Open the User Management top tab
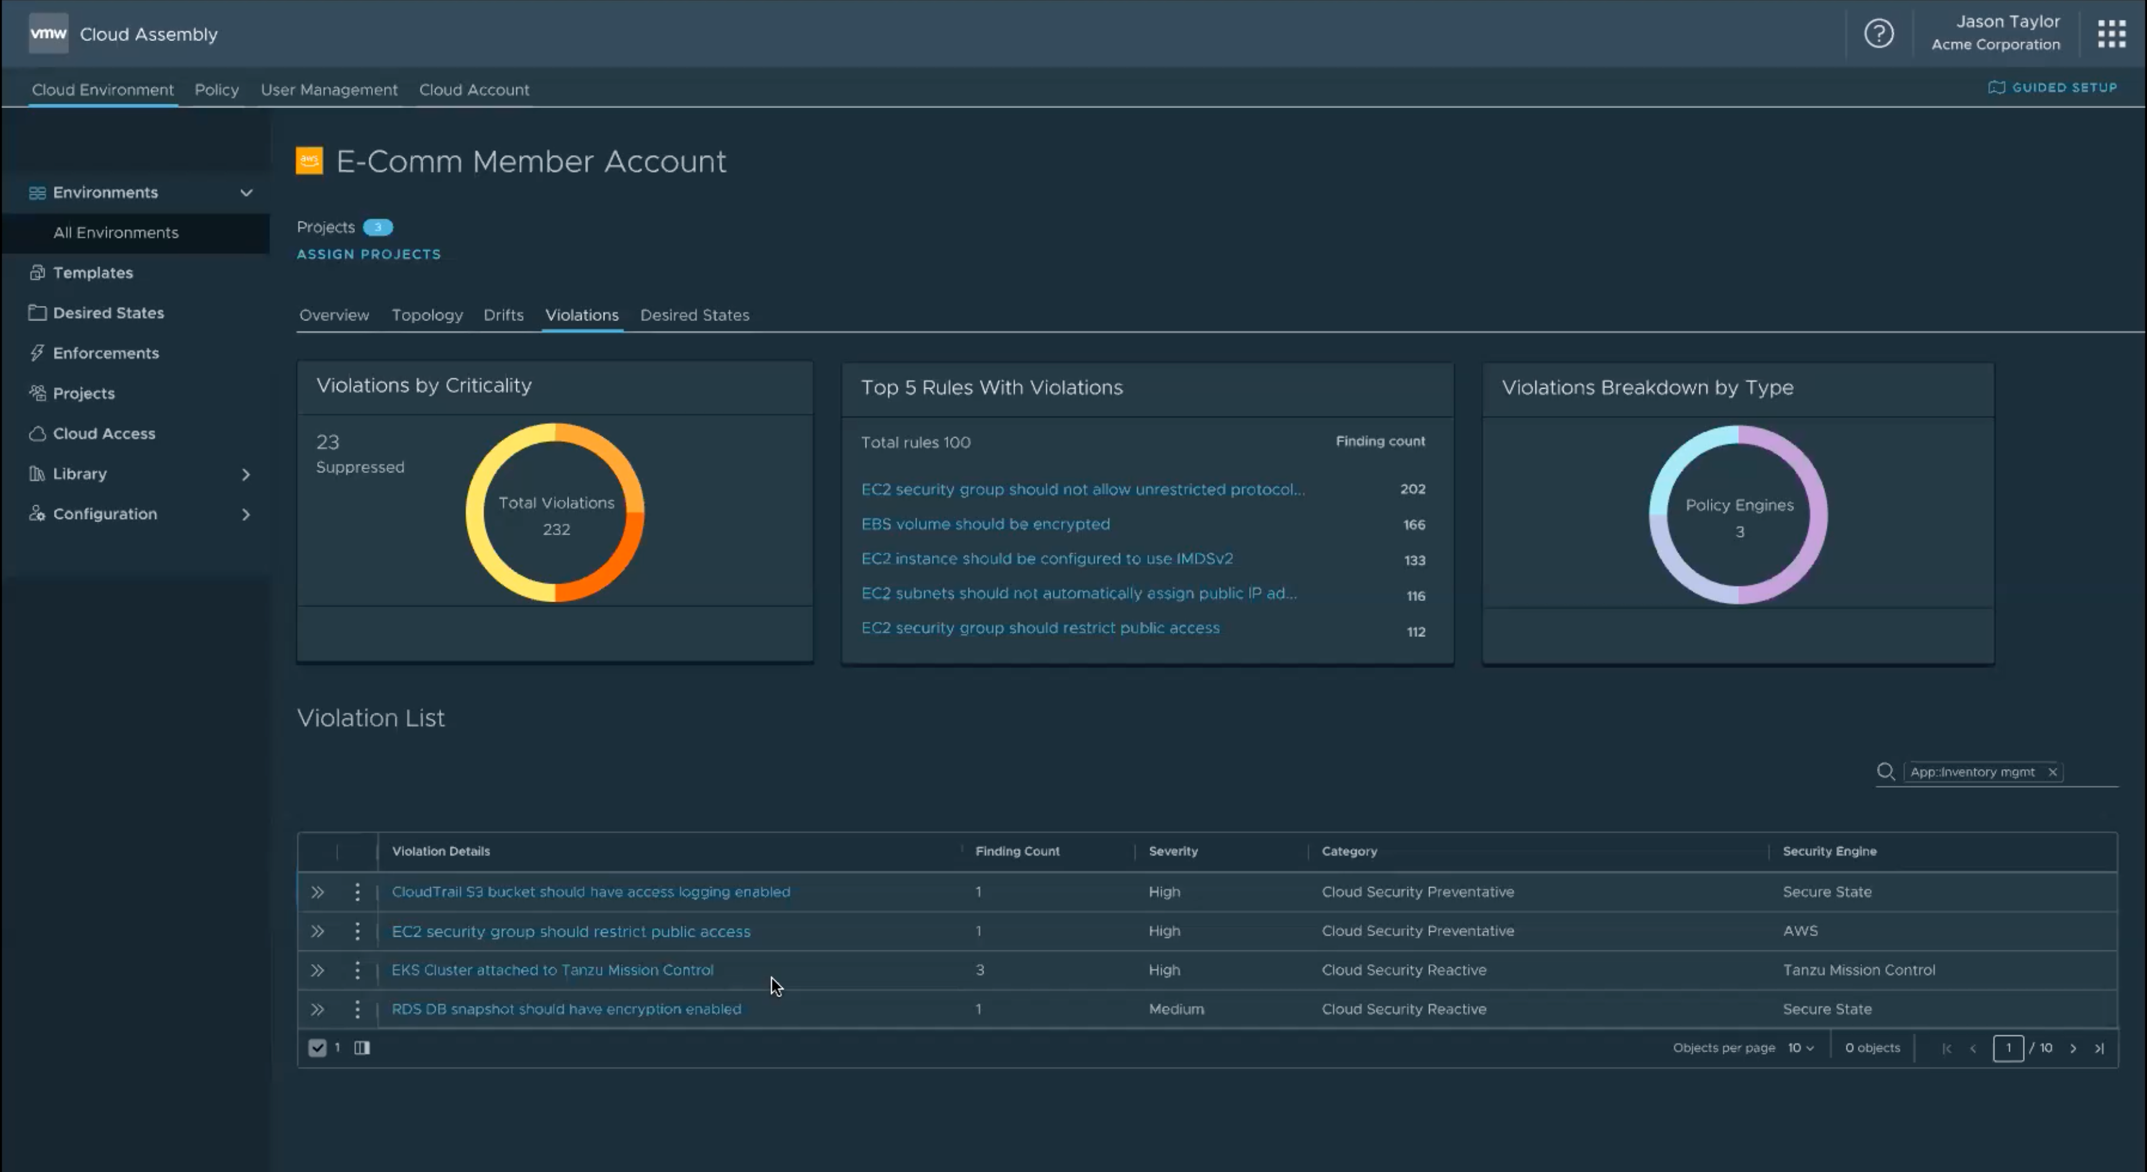The image size is (2147, 1172). (x=329, y=89)
